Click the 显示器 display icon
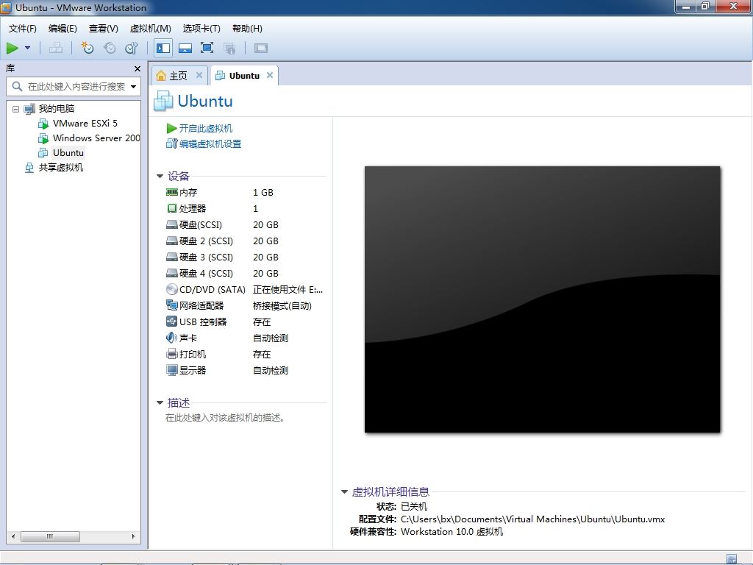 click(x=171, y=370)
